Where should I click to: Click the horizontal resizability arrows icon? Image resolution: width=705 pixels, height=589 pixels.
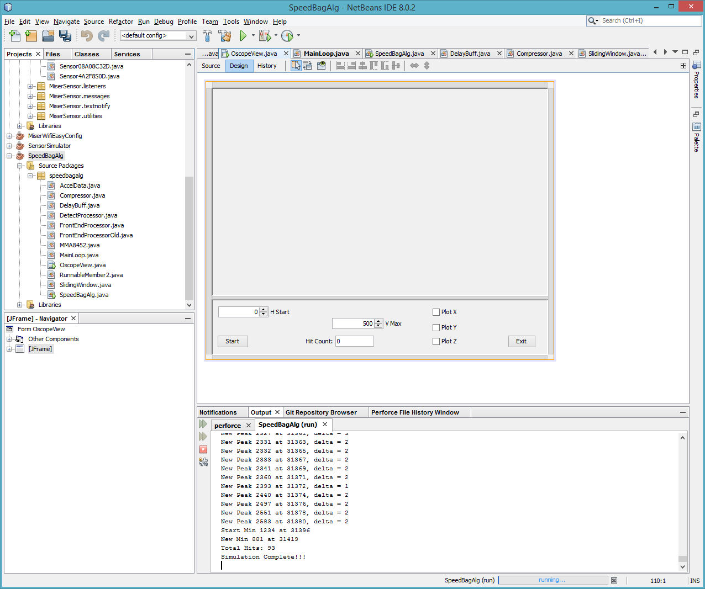(x=414, y=66)
